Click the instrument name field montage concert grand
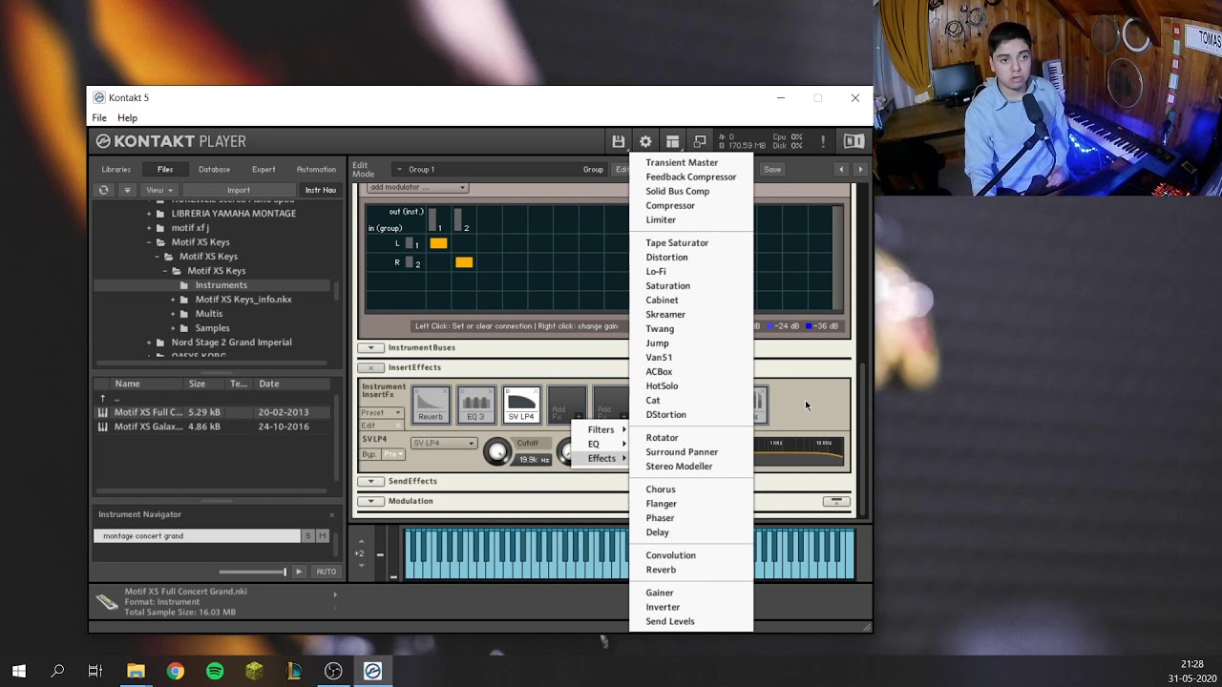Screen dimensions: 1222x687 [x=197, y=536]
